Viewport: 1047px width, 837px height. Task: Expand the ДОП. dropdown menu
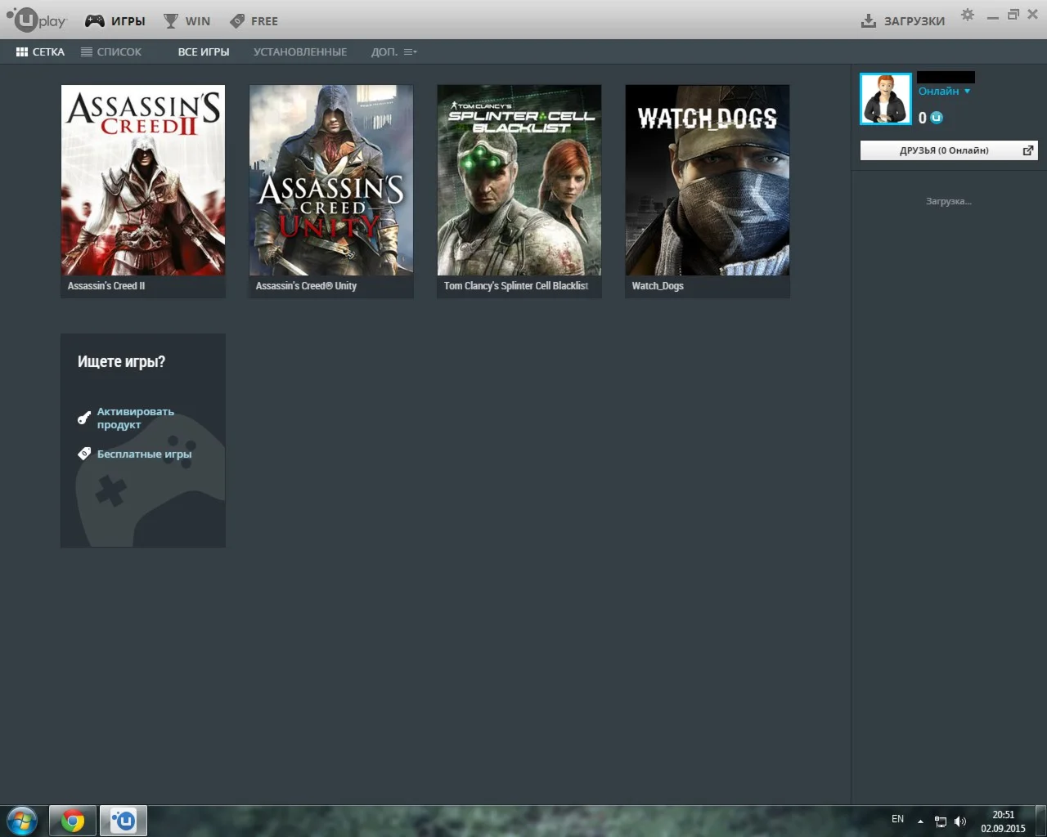[393, 51]
